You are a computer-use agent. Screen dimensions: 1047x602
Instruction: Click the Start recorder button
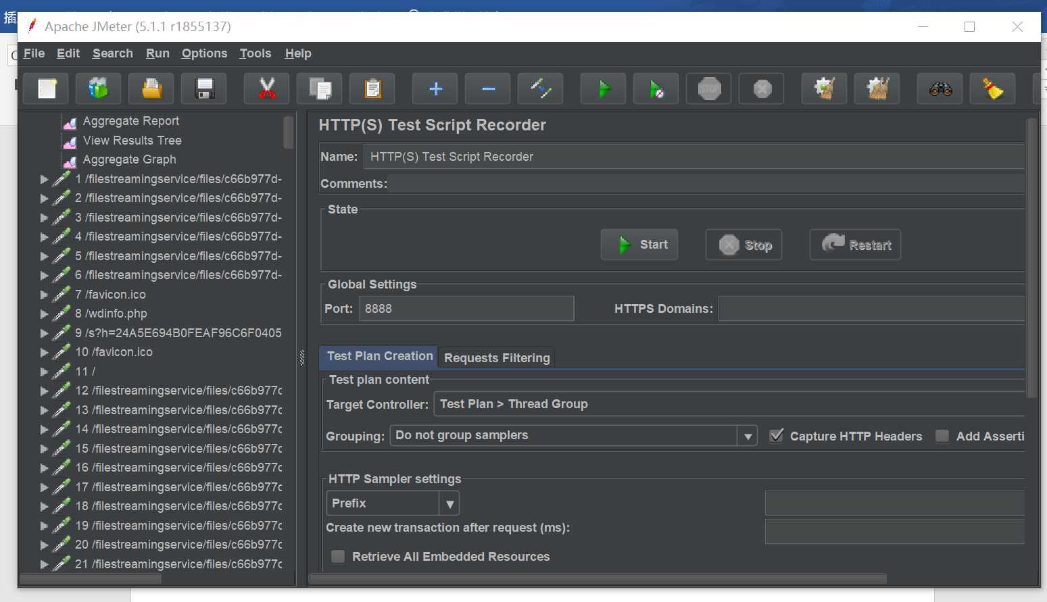pos(639,245)
